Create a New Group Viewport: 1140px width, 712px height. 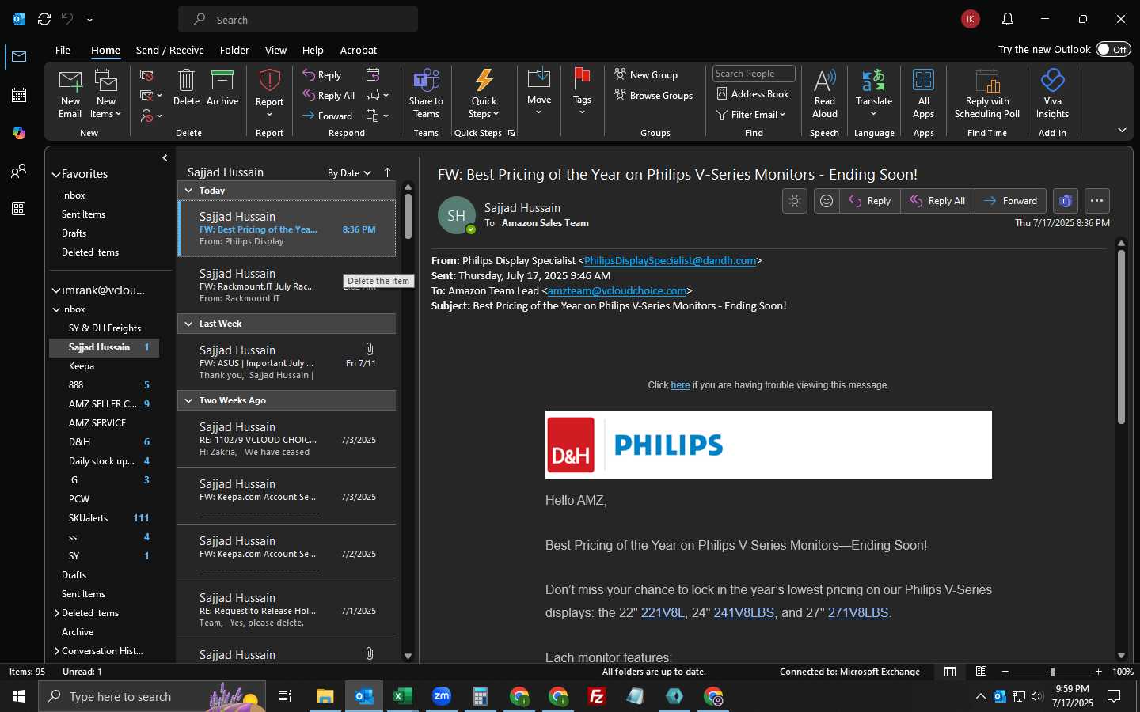(646, 75)
